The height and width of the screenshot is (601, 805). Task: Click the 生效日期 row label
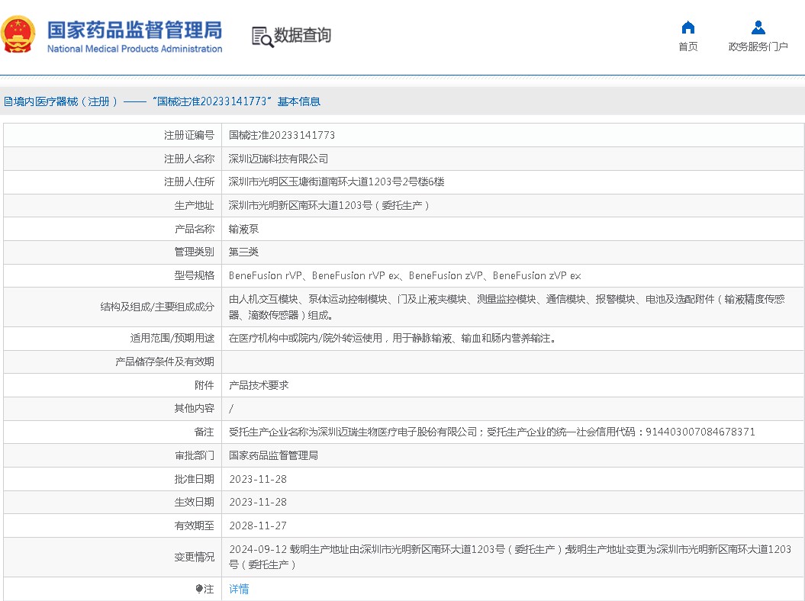pyautogui.click(x=194, y=502)
